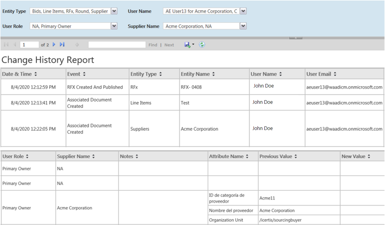Sort the User Email column
This screenshot has height=225, width=385.
pyautogui.click(x=335, y=74)
